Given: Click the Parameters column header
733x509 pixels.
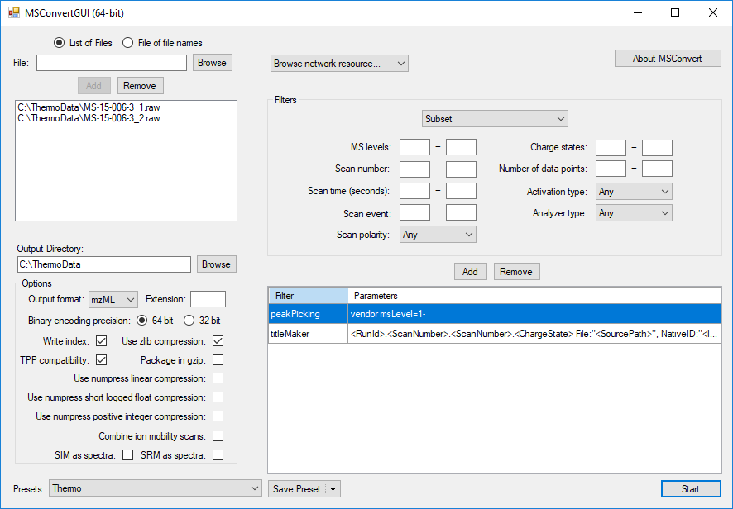Looking at the screenshot, I should (534, 296).
